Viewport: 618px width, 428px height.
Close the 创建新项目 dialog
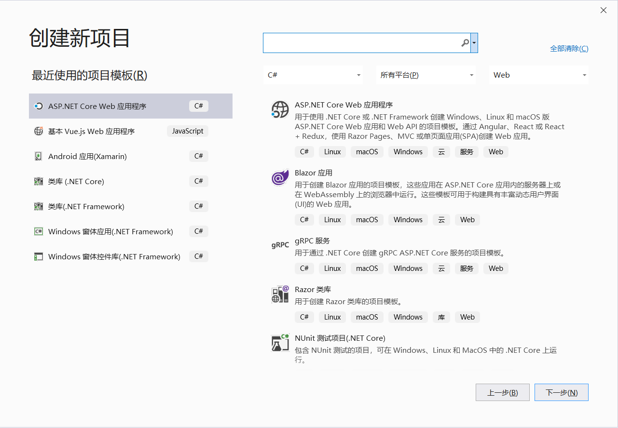pos(604,10)
